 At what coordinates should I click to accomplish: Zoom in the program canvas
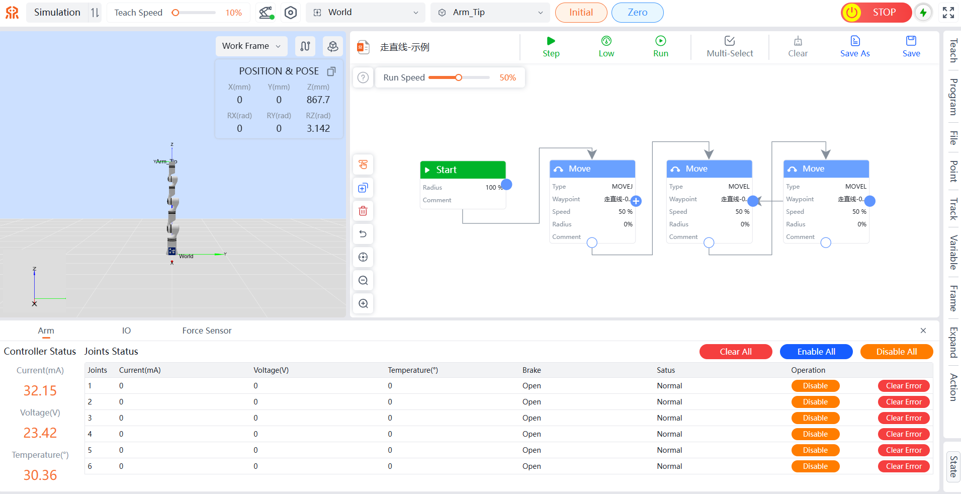[363, 304]
